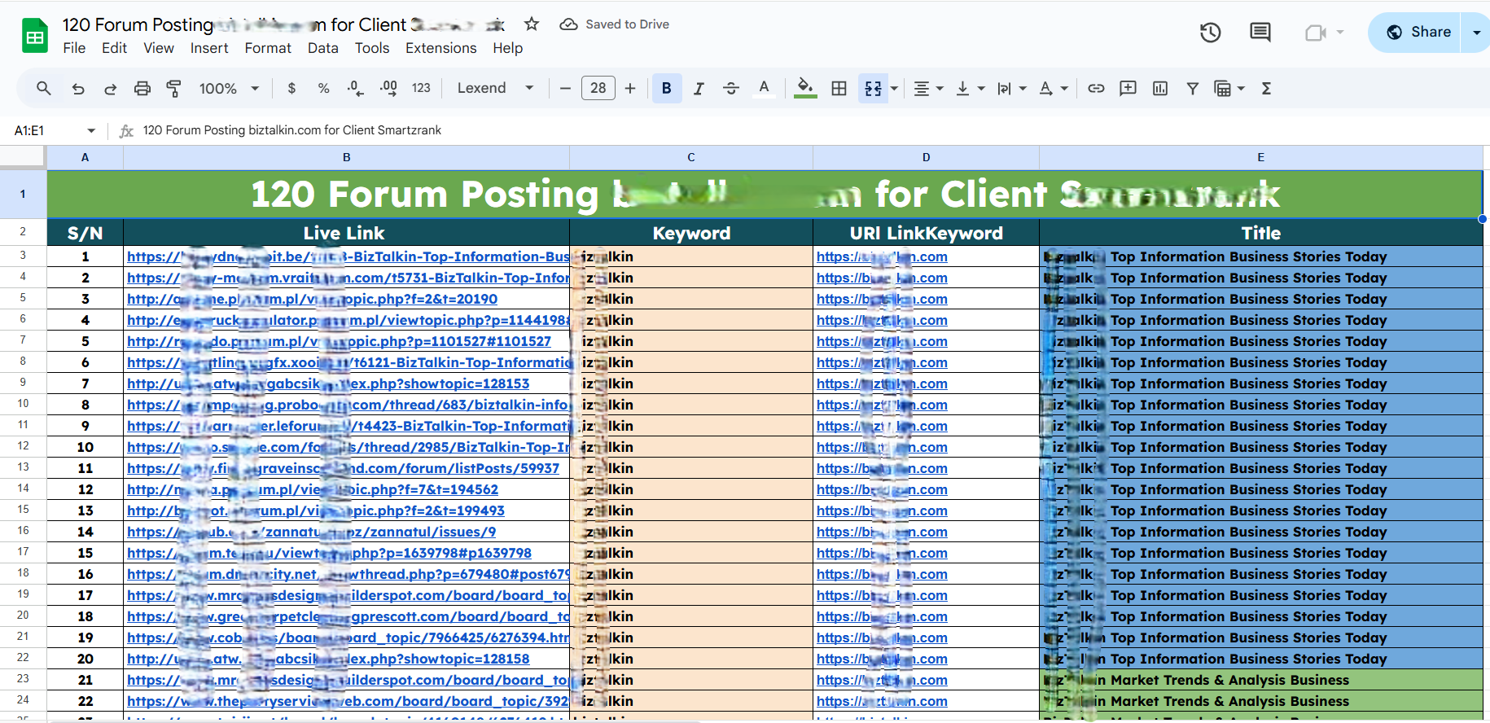Open the Lexend font dropdown

click(495, 89)
